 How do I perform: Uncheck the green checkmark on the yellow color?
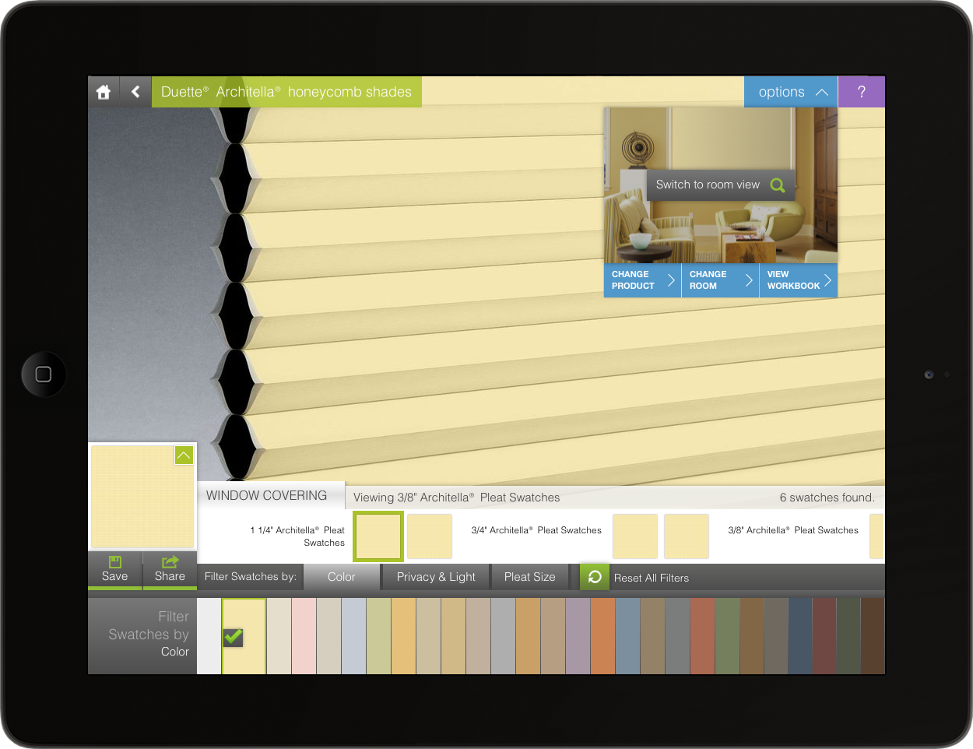point(234,637)
